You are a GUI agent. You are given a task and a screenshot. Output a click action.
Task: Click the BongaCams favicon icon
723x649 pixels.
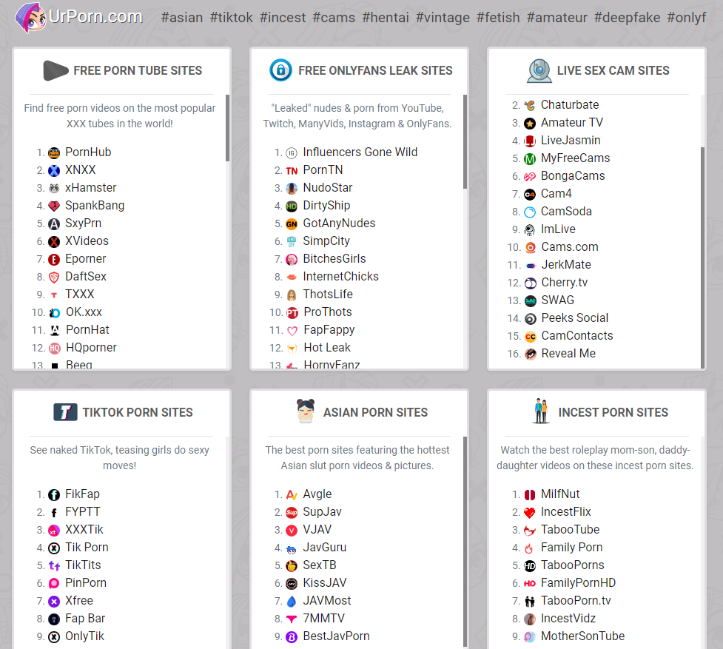tap(530, 177)
